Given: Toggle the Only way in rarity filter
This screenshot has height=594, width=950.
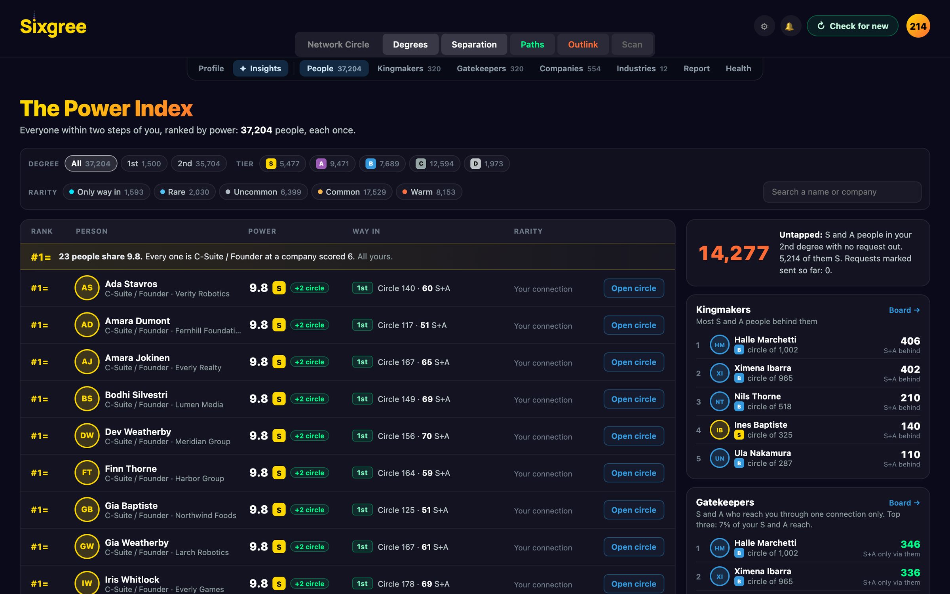Looking at the screenshot, I should (106, 192).
